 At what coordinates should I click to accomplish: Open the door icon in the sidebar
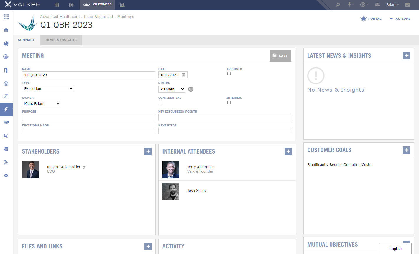[x=6, y=70]
